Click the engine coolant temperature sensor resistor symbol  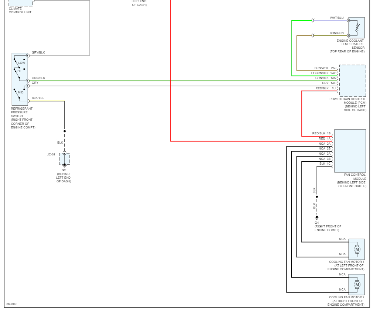(357, 28)
